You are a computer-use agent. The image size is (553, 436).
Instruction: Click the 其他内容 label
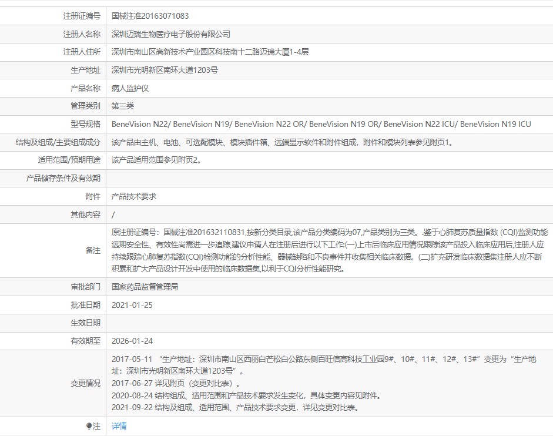[x=85, y=214]
